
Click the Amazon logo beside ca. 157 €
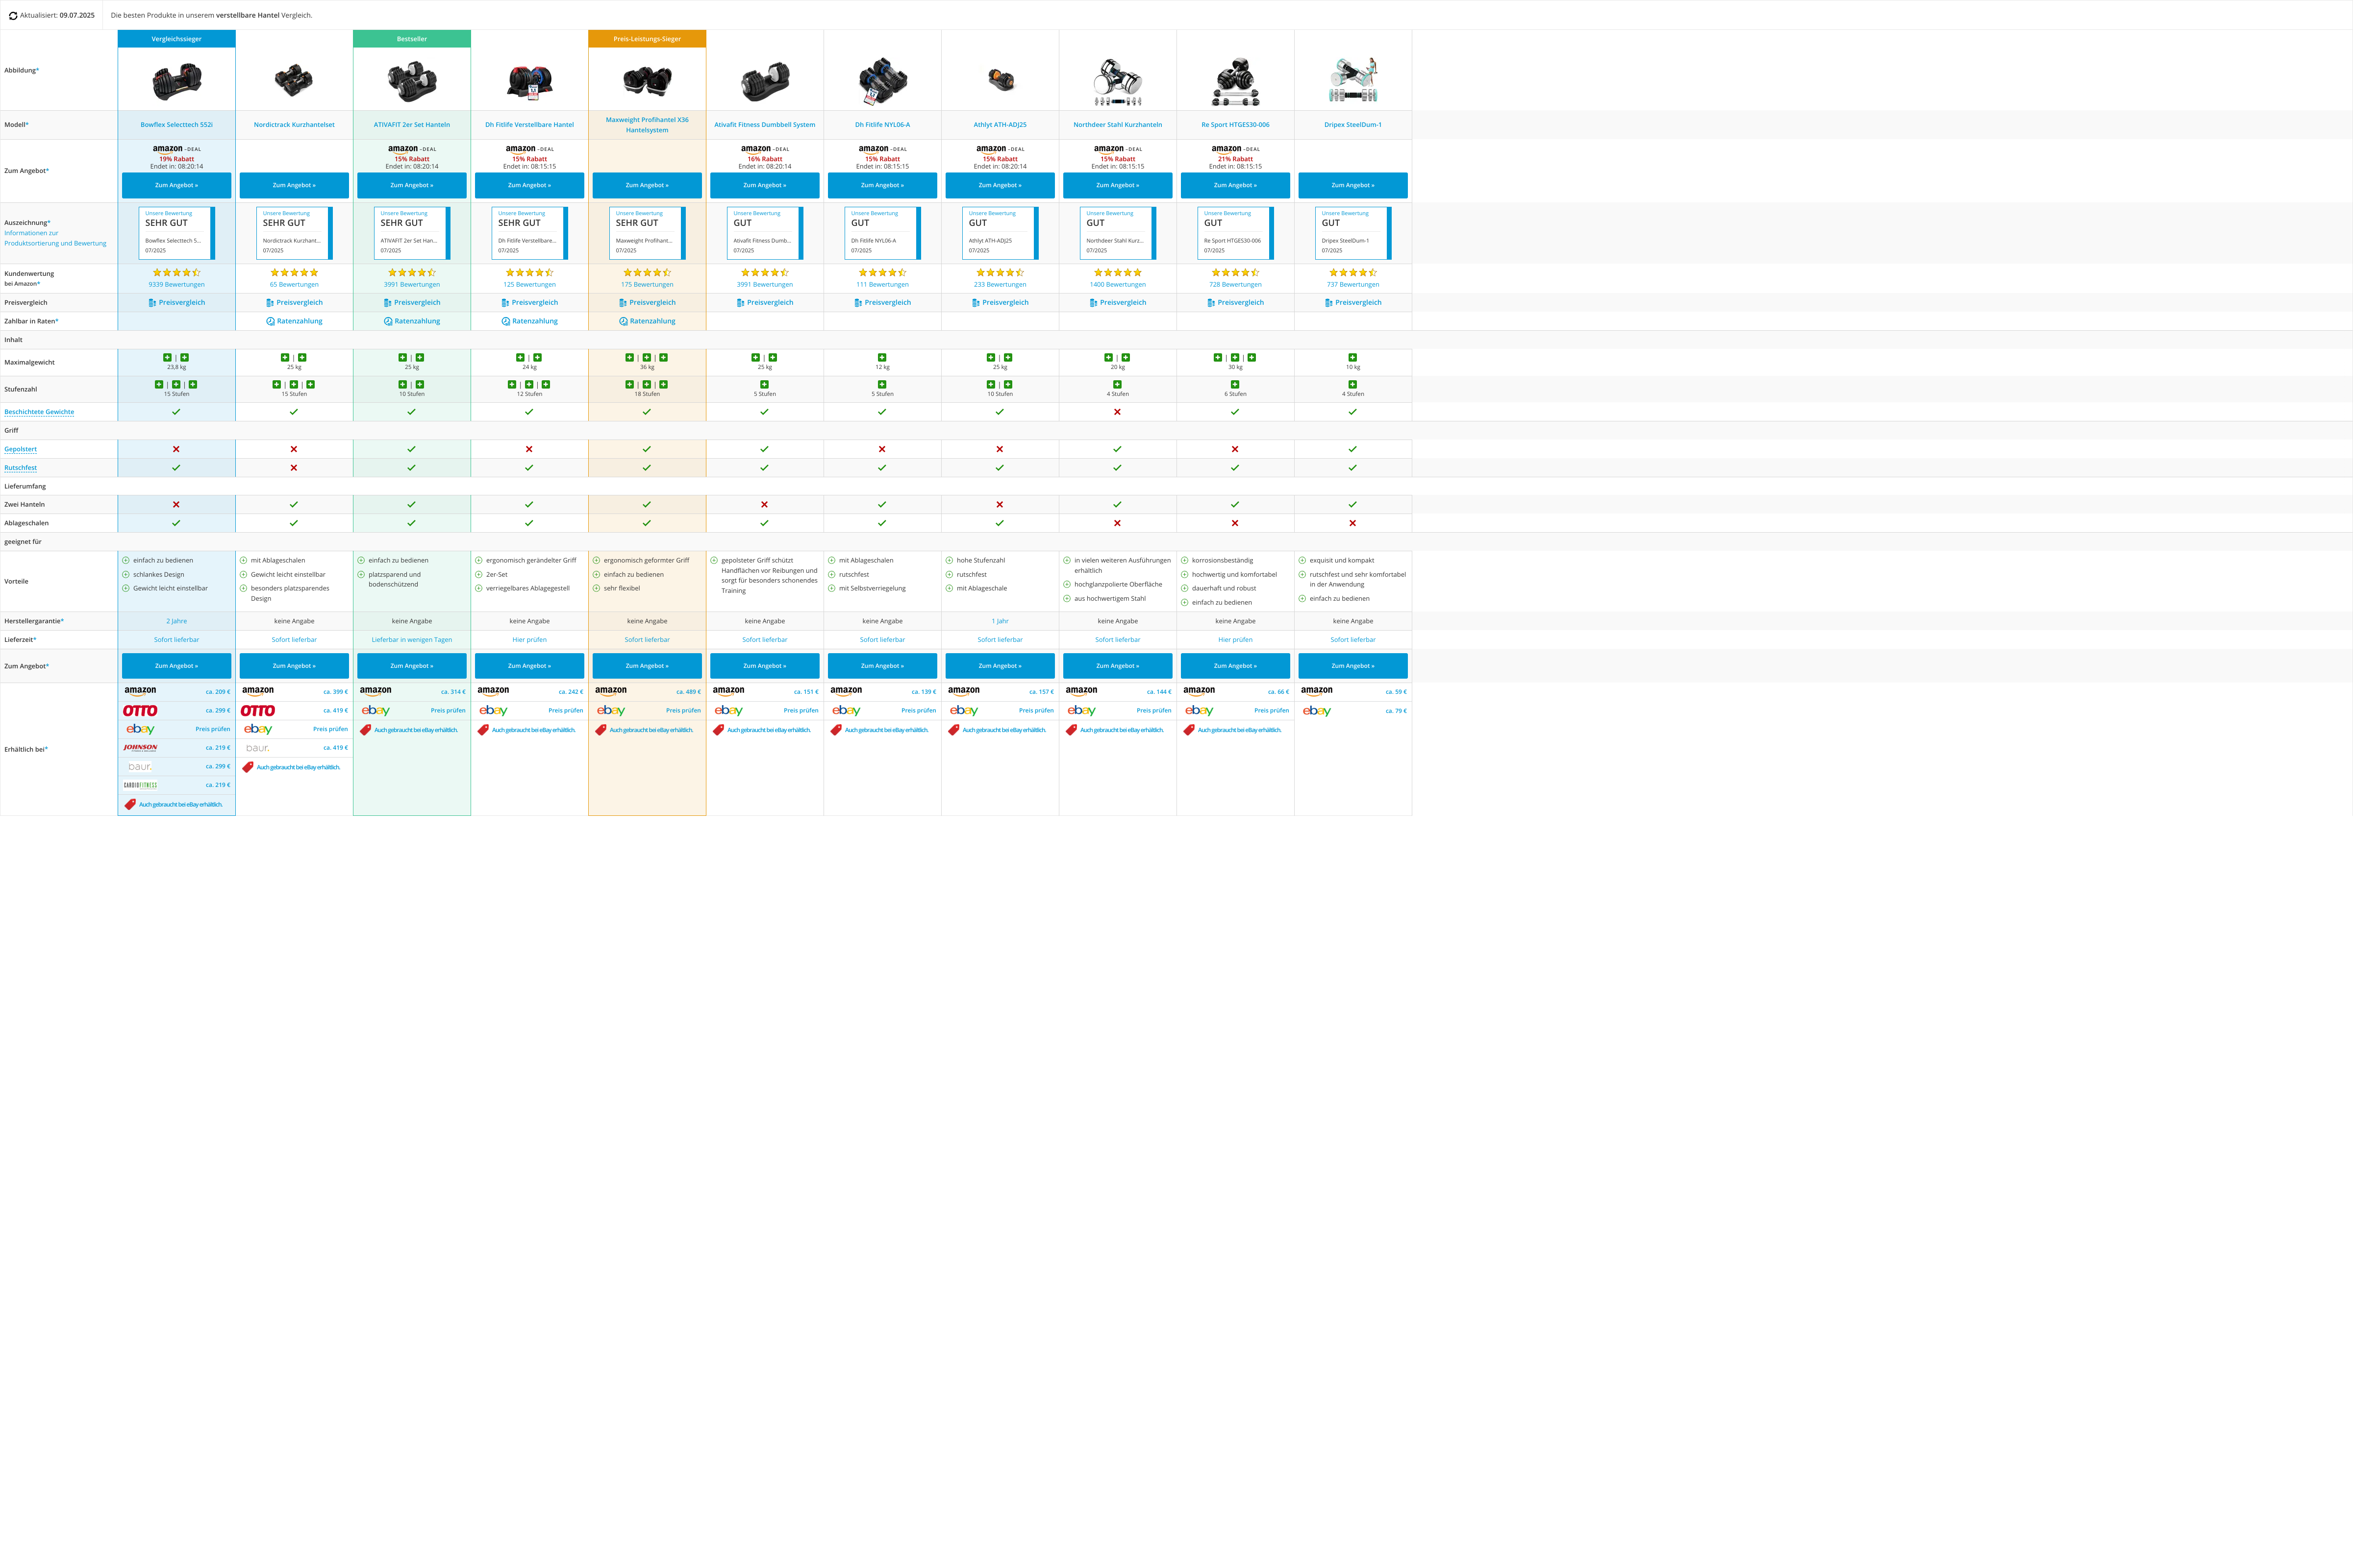point(963,691)
